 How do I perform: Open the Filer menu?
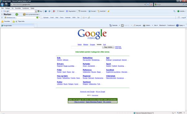2,8
